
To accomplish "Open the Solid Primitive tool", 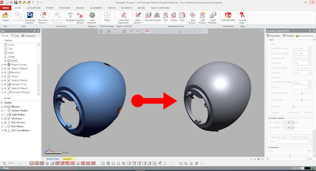I will click(x=213, y=18).
